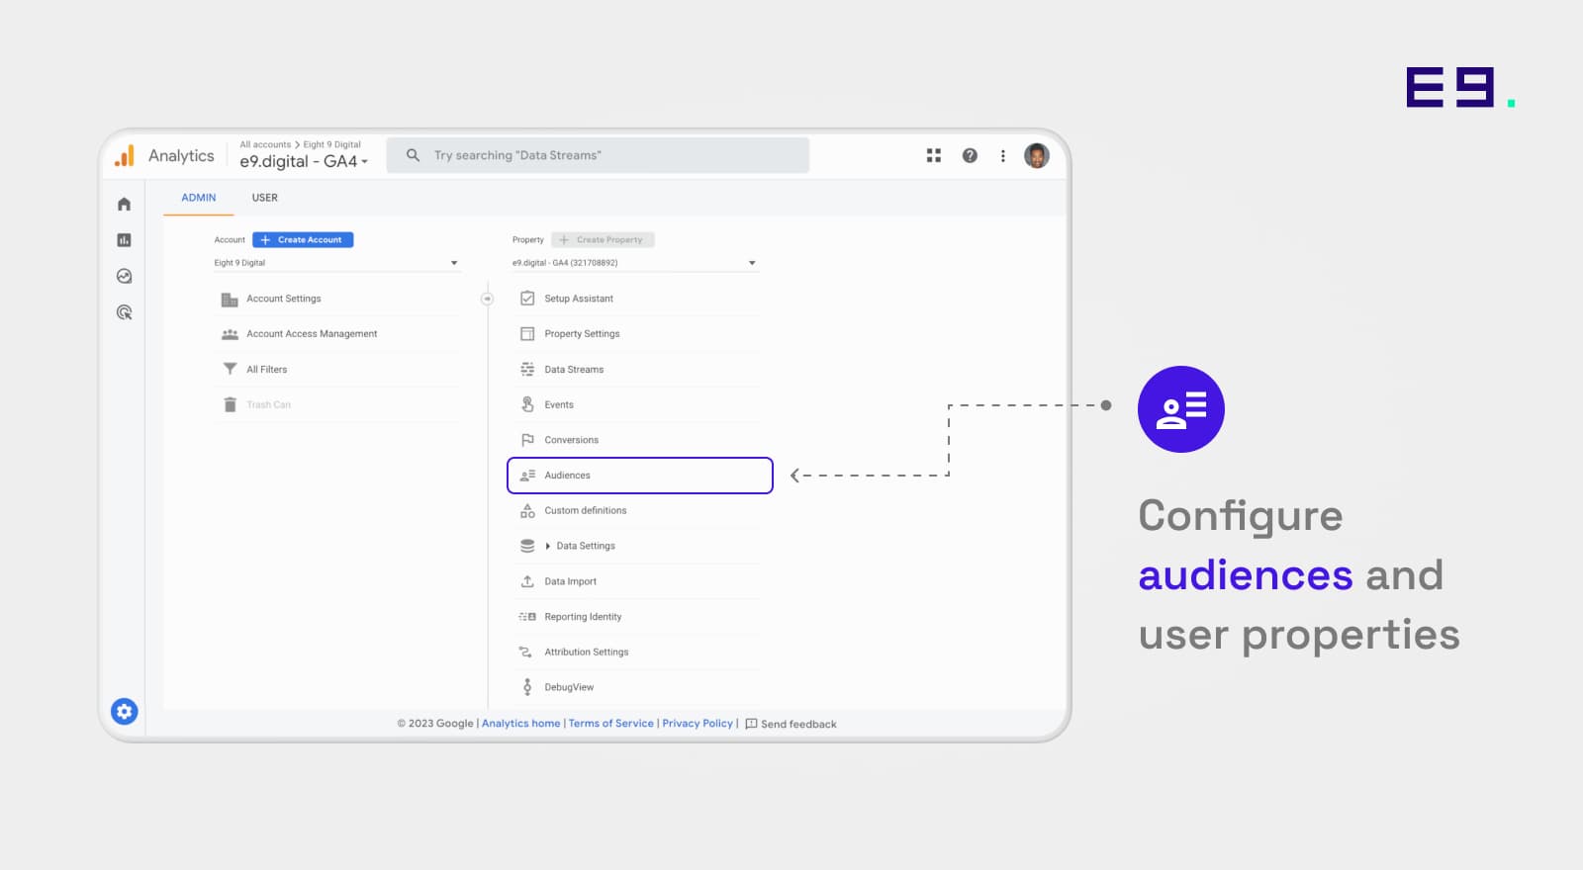Open the Privacy Policy link
Viewport: 1583px width, 870px height.
[x=698, y=724]
